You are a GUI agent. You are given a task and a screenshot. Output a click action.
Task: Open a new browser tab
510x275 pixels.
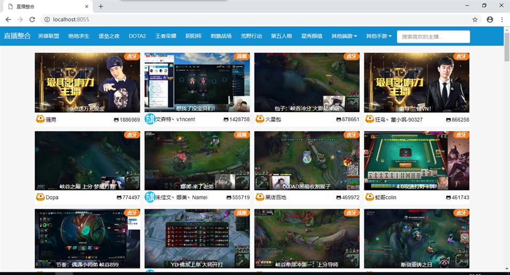(x=101, y=6)
